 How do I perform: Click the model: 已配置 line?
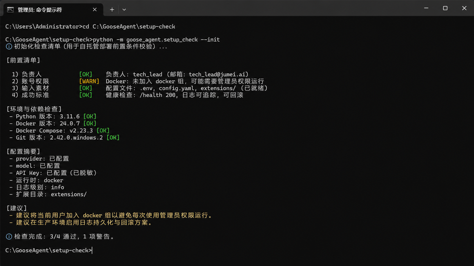point(35,166)
